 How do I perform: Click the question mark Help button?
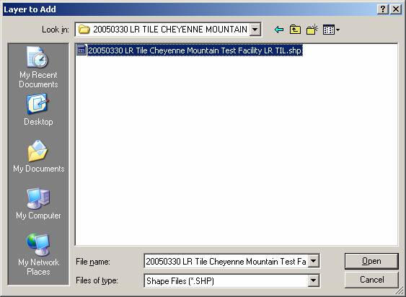click(x=383, y=9)
